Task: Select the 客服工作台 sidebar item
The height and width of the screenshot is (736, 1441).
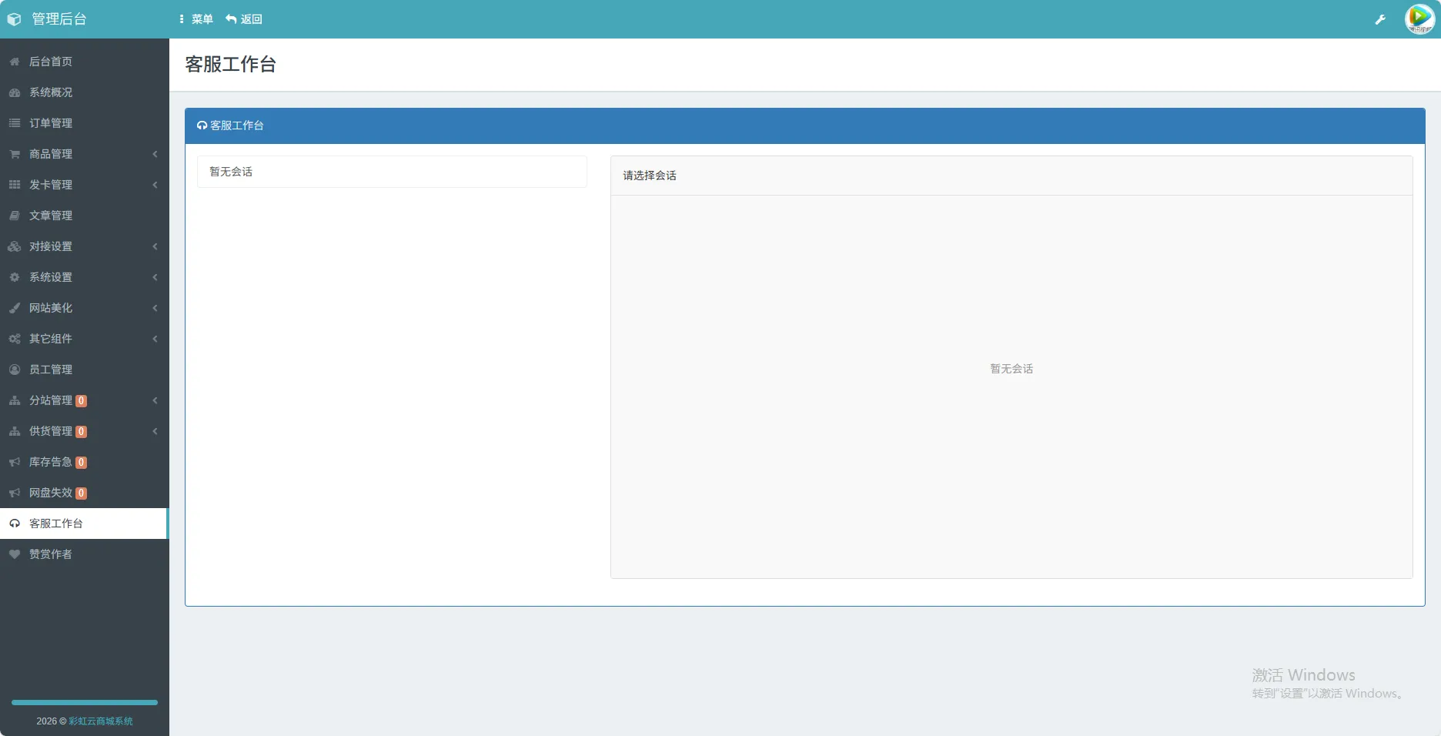Action: pos(55,524)
